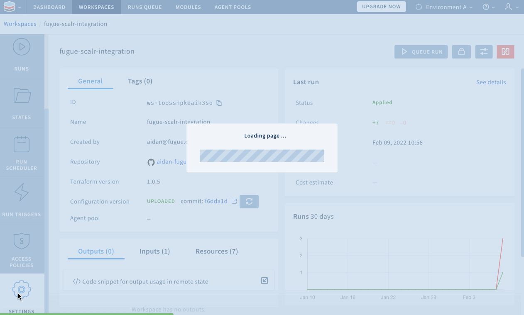Open the Runs Queue page
Screen dimensions: 524x315
click(144, 7)
